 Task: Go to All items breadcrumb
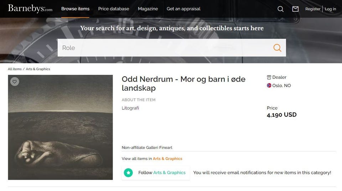tap(15, 69)
